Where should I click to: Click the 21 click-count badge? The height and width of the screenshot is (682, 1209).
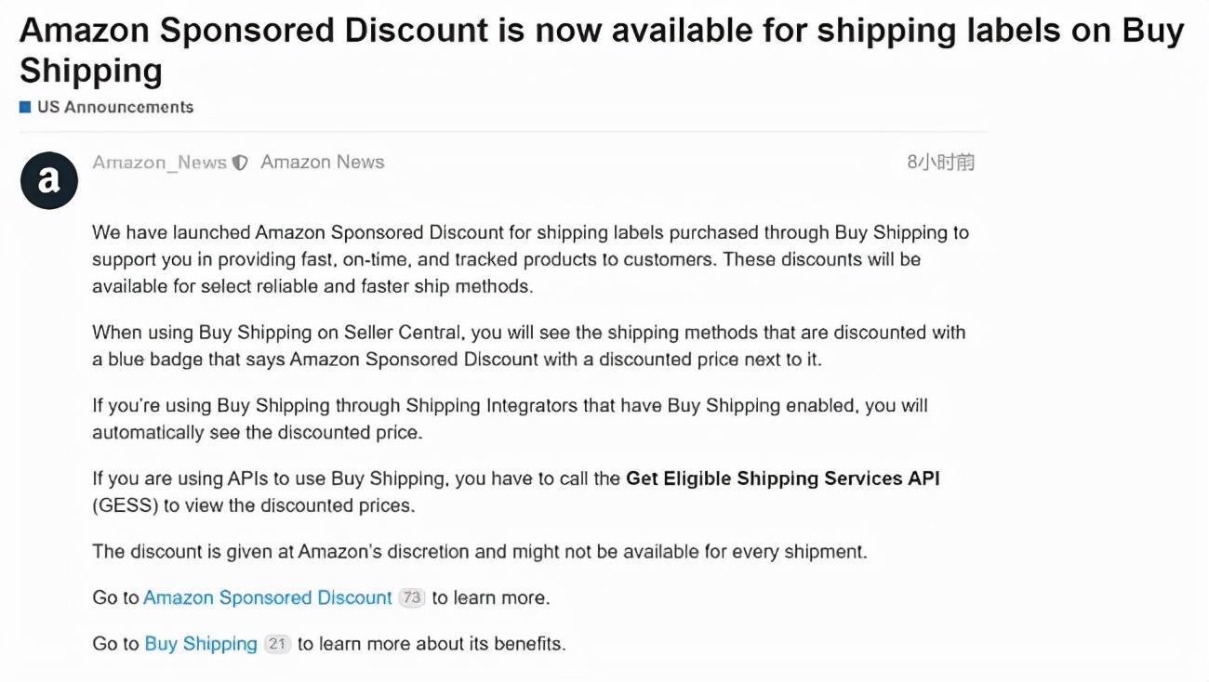[x=277, y=644]
